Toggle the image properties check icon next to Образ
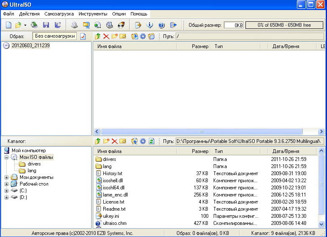Image resolution: width=327 pixels, height=237 pixels. tap(83, 36)
